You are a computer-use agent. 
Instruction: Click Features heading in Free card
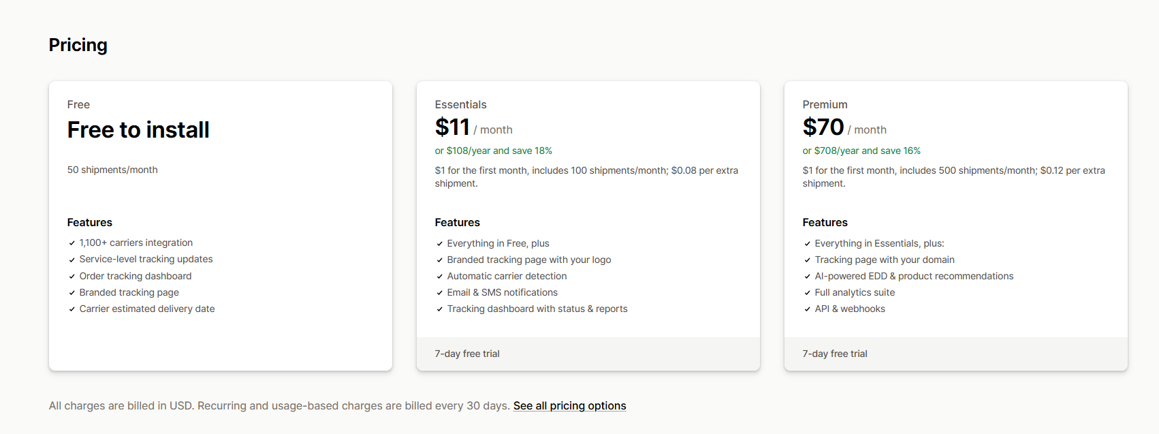90,222
